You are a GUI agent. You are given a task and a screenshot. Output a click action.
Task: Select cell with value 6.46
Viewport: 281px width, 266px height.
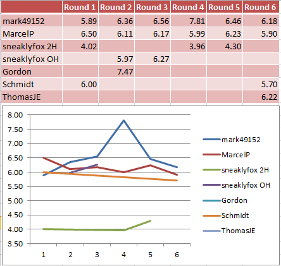pos(225,21)
